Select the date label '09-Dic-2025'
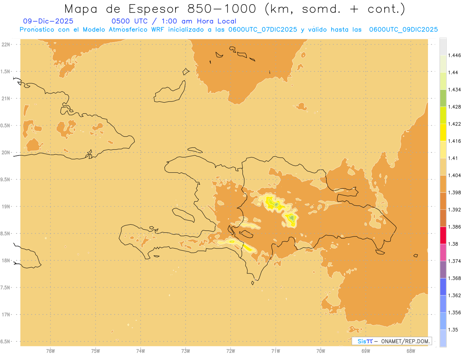The height and width of the screenshot is (356, 461). coord(48,22)
